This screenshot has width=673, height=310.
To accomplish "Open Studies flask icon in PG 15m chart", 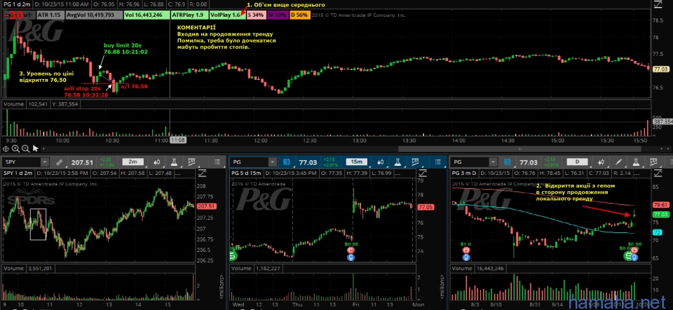I will point(396,162).
